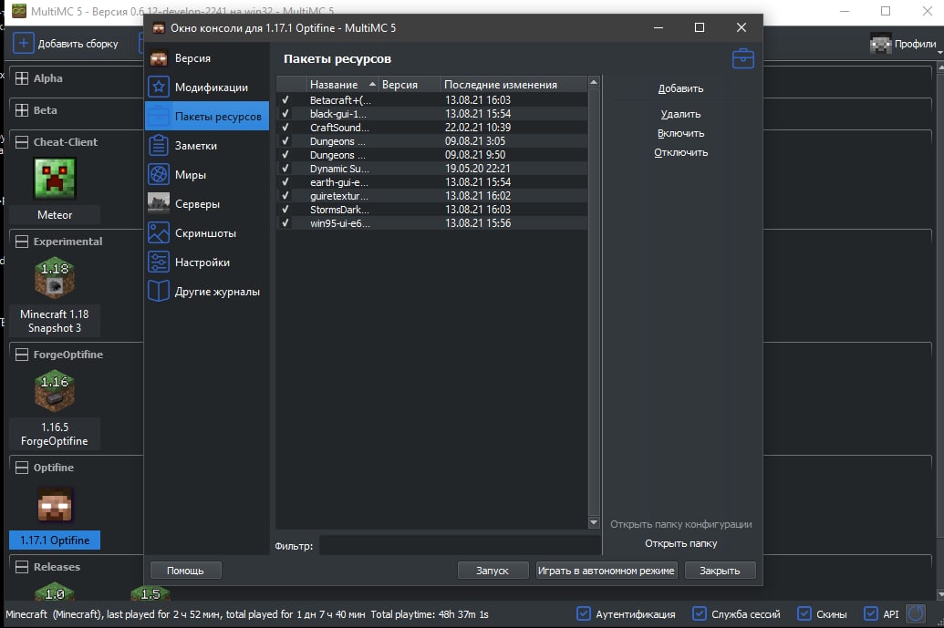The height and width of the screenshot is (628, 944).
Task: Select the 1.17.1 Optifine Herobrine icon
Action: [55, 504]
